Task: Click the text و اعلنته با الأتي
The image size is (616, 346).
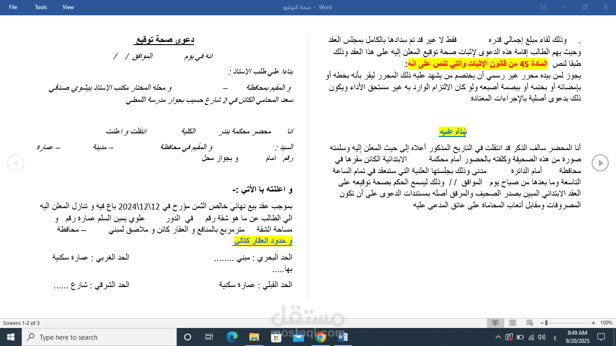Action: (x=262, y=190)
